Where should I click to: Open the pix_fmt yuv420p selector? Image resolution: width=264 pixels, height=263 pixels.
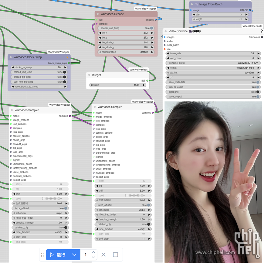213,73
